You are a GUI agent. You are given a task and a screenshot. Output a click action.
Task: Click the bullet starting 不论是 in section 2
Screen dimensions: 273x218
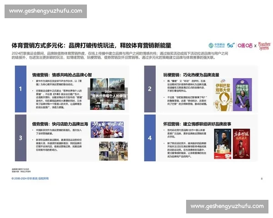pos(187,101)
